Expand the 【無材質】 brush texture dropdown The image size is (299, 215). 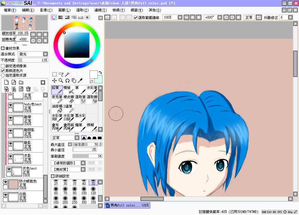tap(83, 169)
